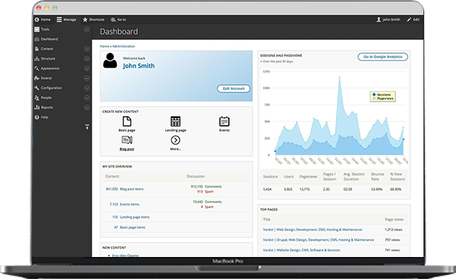This screenshot has height=279, width=456.
Task: Click the Events calendar icon
Action: pos(224,121)
